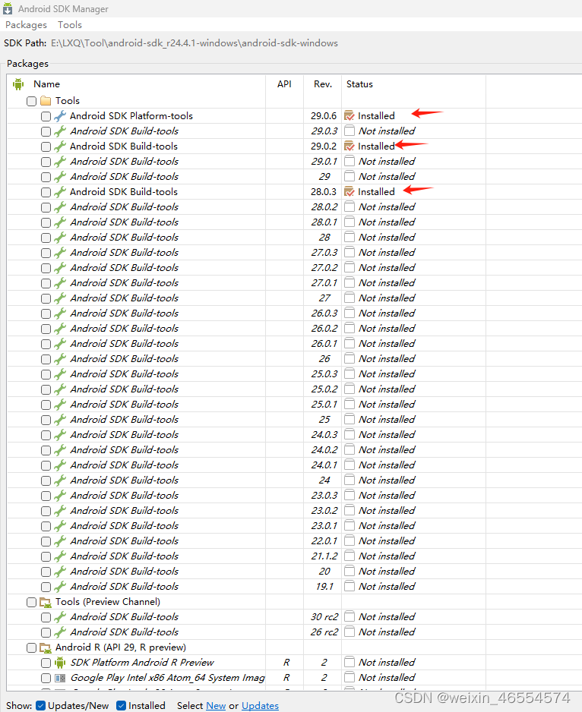Toggle the Installed show filter

pos(121,705)
